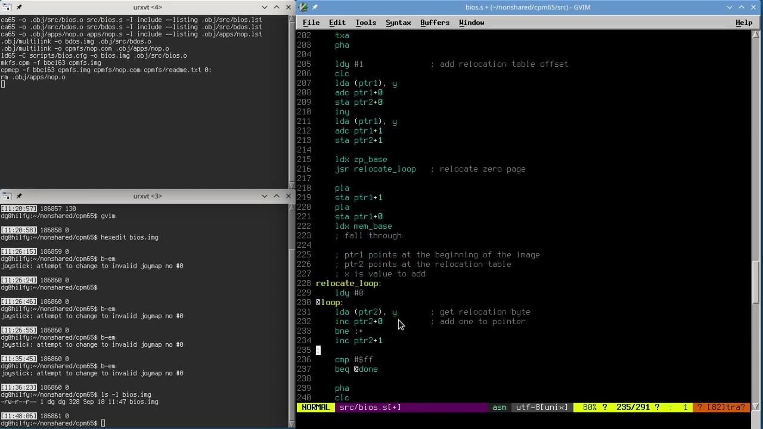Open the Help menu in GVIM
This screenshot has width=763, height=429.
click(744, 23)
